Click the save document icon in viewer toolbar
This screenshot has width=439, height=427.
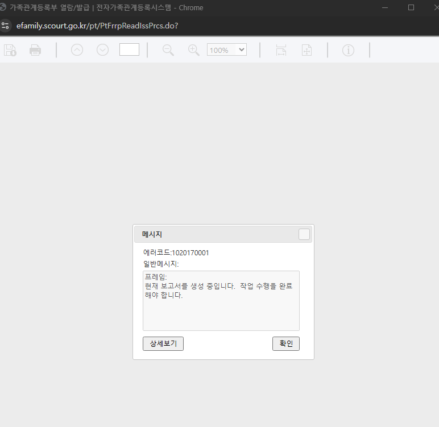click(x=10, y=51)
